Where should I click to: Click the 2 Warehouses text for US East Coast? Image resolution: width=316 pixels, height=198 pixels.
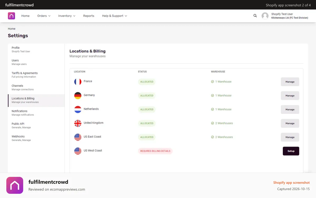tap(224, 137)
